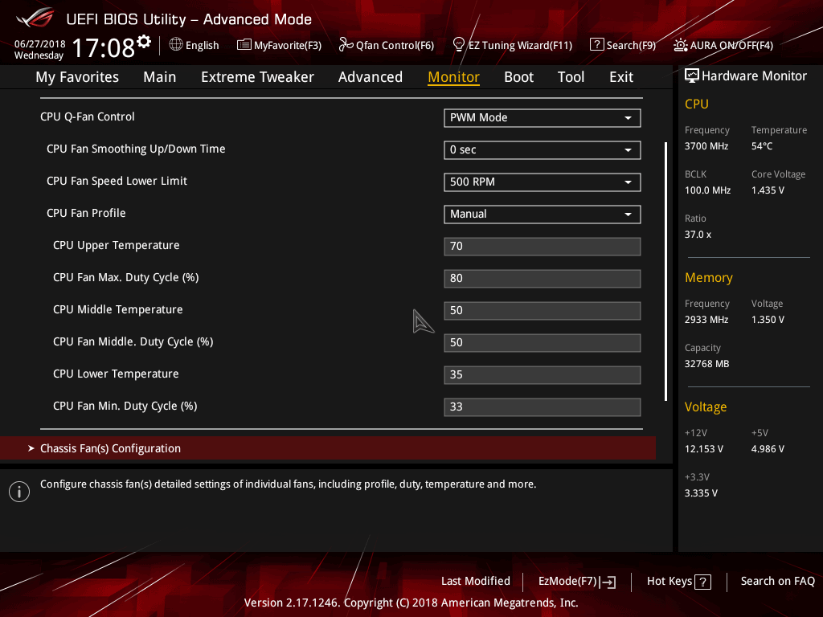Click the Hardware Monitor screen icon
The height and width of the screenshot is (617, 823).
pyautogui.click(x=692, y=76)
